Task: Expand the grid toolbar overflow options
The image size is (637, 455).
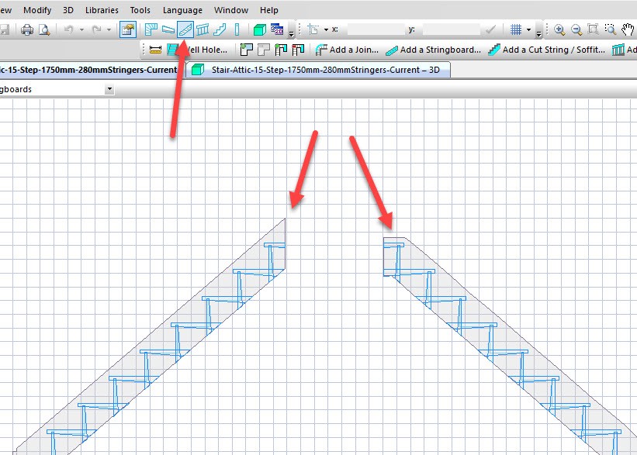Action: [x=538, y=33]
